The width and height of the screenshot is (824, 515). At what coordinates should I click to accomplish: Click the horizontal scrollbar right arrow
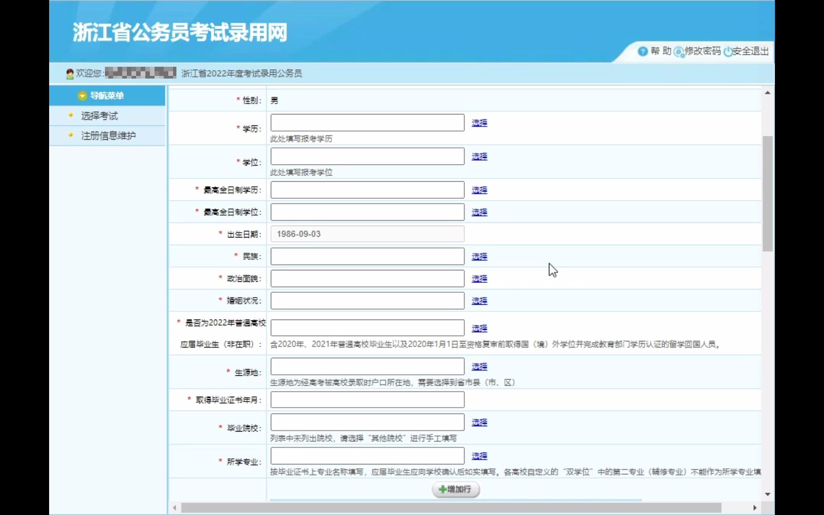(754, 508)
